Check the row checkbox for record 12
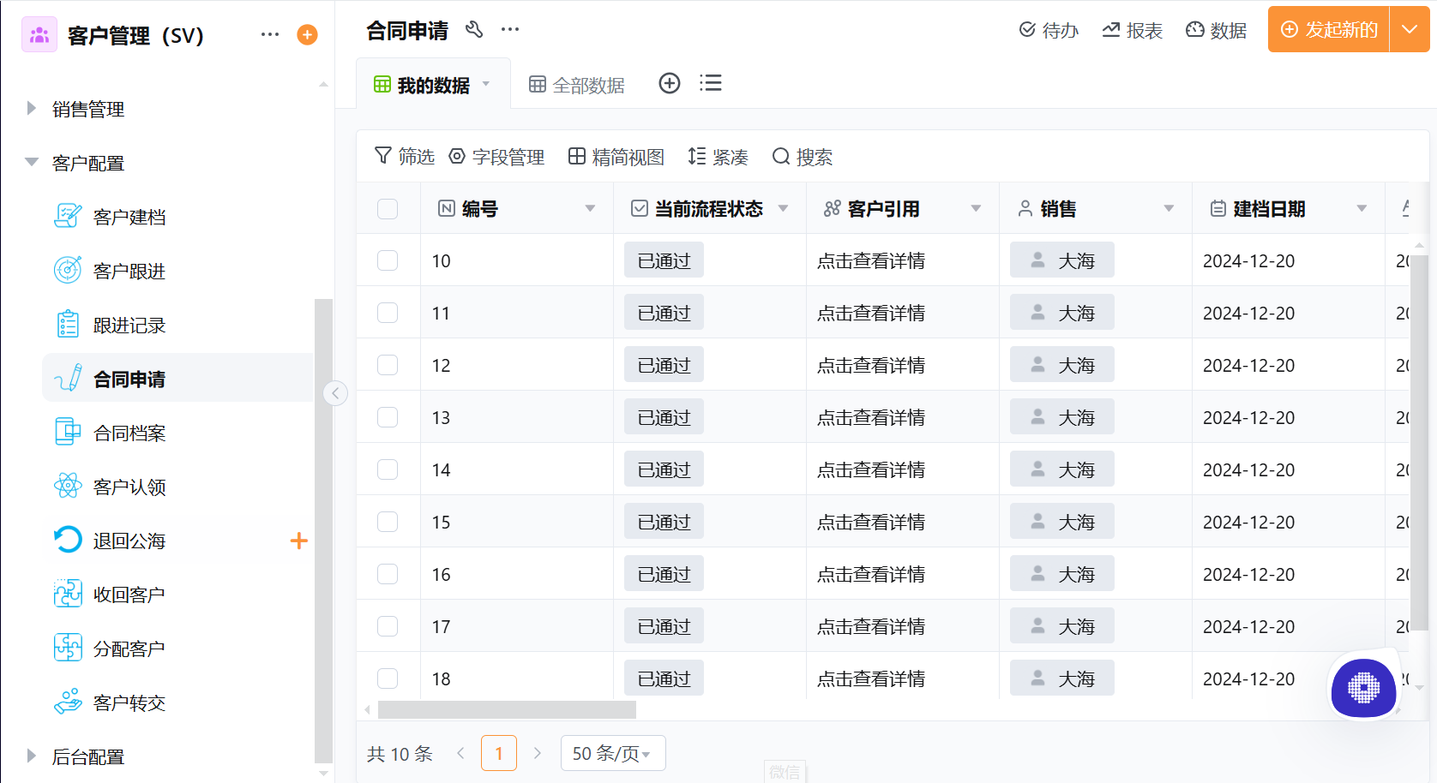This screenshot has width=1437, height=783. click(x=388, y=364)
